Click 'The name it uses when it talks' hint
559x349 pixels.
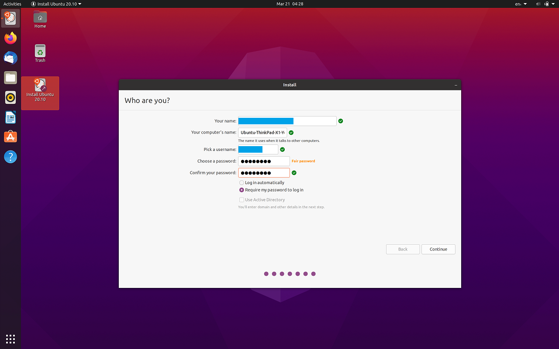tap(279, 141)
